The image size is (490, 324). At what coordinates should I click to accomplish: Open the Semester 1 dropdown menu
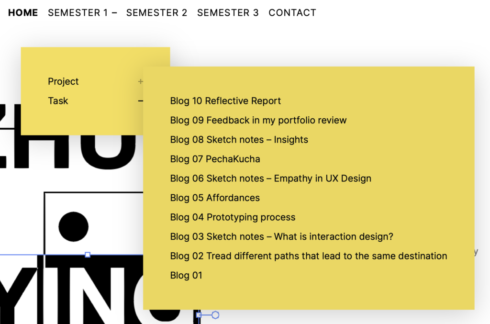pyautogui.click(x=82, y=13)
